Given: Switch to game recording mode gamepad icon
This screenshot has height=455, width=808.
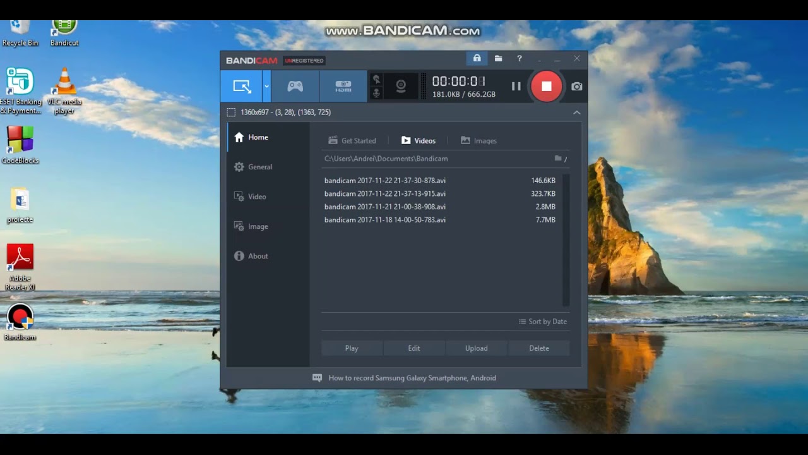Looking at the screenshot, I should pyautogui.click(x=295, y=87).
